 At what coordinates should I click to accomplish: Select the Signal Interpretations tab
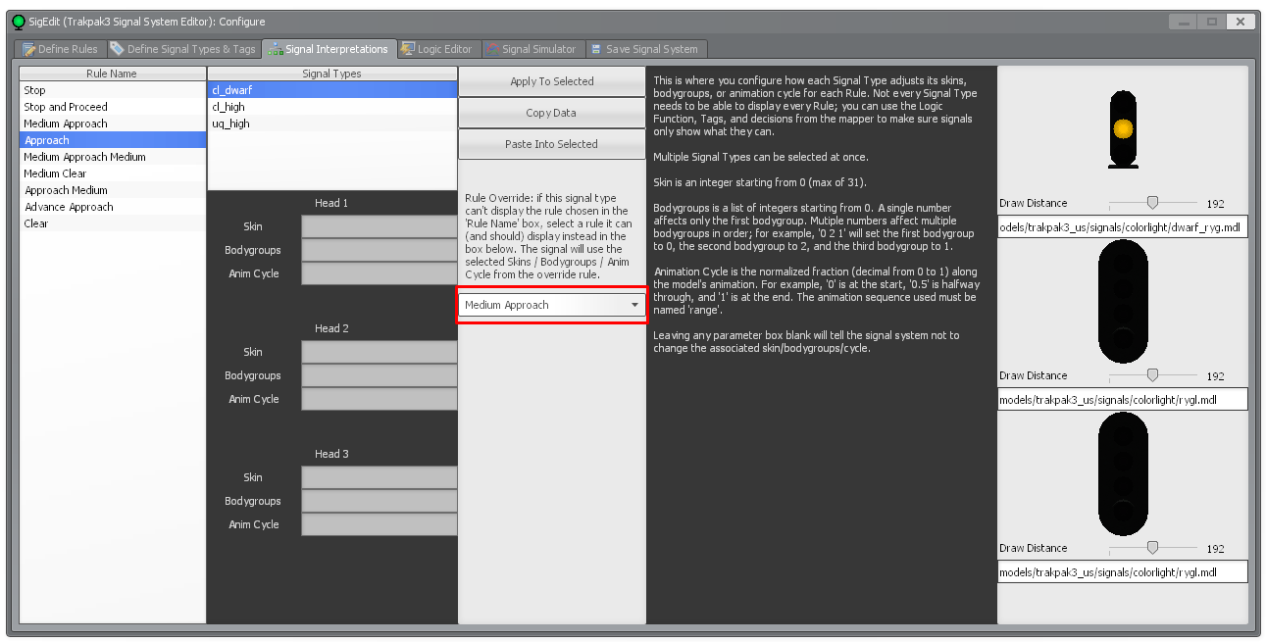329,49
